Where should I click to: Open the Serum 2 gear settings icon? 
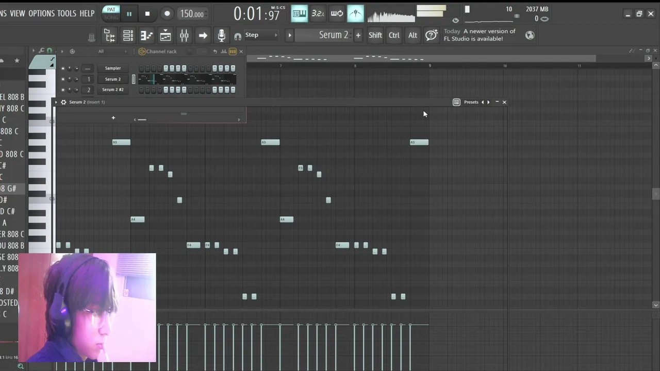pos(63,102)
